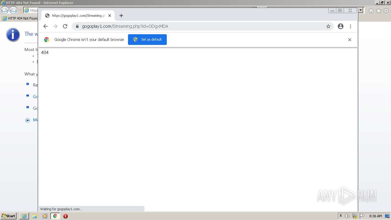This screenshot has height=220, width=391.
Task: Switch to Chrome on the taskbar
Action: 55,216
